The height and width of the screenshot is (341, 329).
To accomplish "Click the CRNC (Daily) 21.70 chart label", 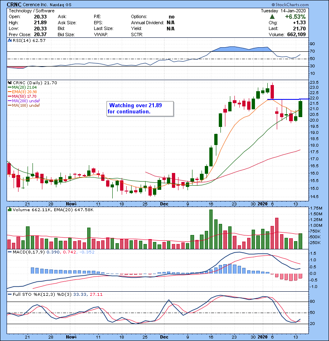I will pos(35,83).
